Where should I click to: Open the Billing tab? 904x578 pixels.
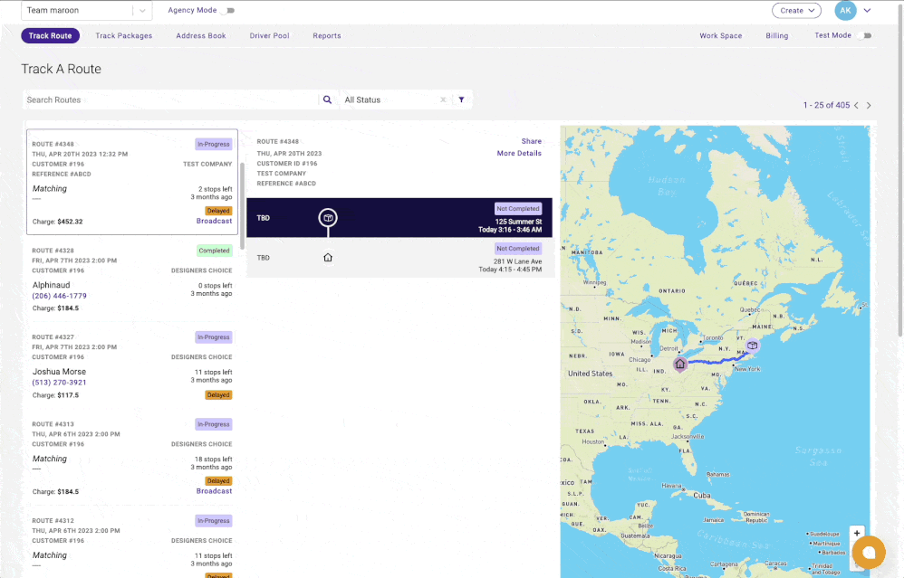(x=776, y=35)
